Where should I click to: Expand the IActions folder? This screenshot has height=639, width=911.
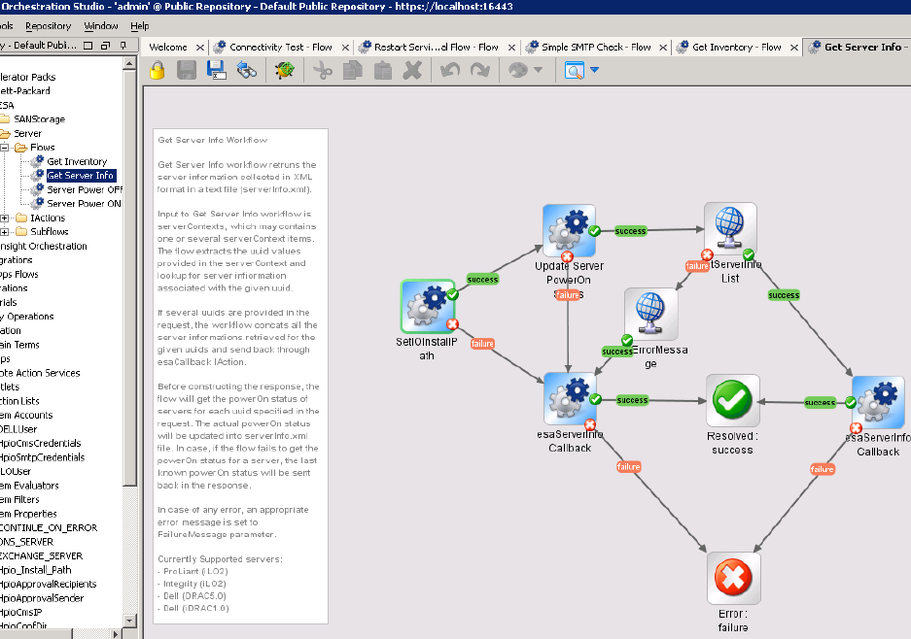5,219
